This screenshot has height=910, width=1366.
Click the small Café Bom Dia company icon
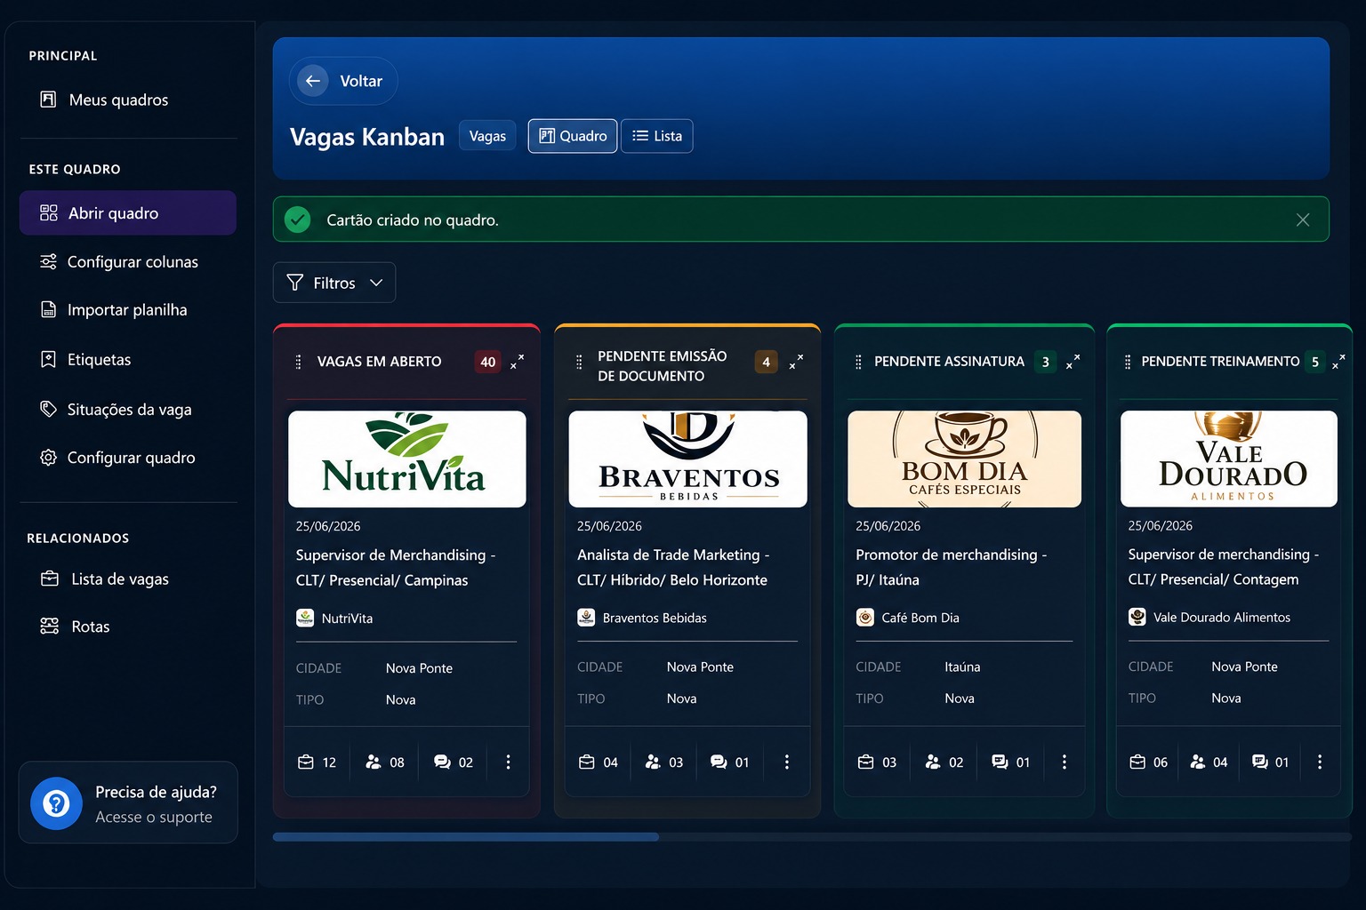(x=865, y=617)
